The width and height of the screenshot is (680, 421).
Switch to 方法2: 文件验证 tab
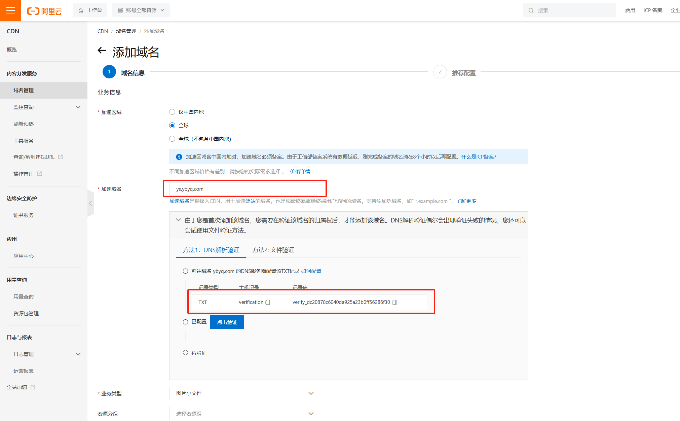pyautogui.click(x=273, y=250)
